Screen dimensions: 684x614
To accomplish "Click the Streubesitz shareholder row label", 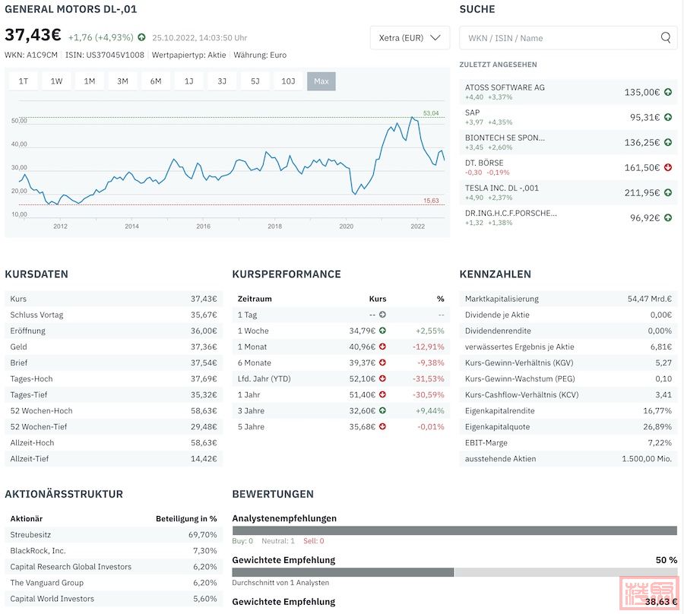I will [x=30, y=535].
